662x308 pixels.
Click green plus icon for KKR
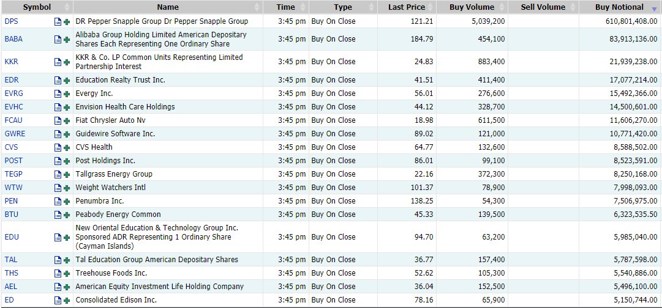[67, 62]
